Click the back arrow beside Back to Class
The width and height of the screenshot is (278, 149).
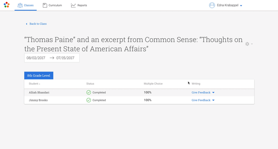(27, 24)
